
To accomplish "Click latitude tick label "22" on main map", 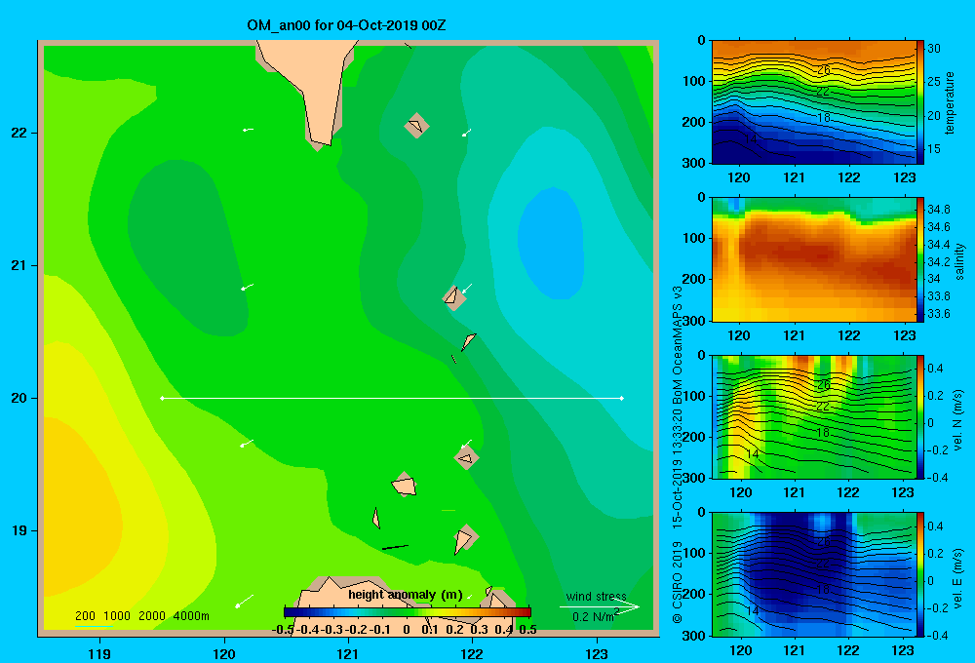I will tap(19, 134).
